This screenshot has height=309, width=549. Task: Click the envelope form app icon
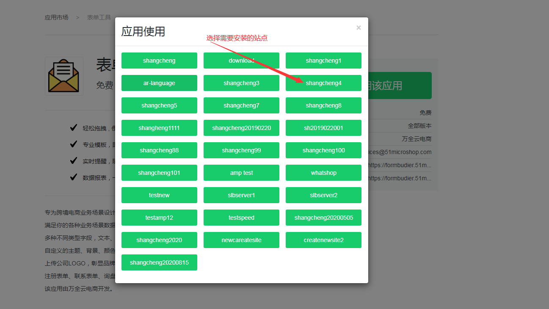(64, 76)
